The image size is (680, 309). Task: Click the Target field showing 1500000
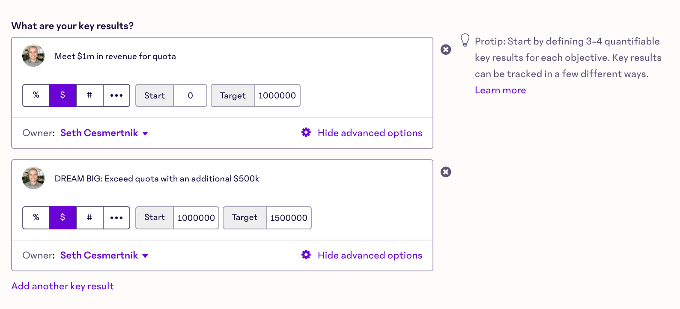point(289,218)
